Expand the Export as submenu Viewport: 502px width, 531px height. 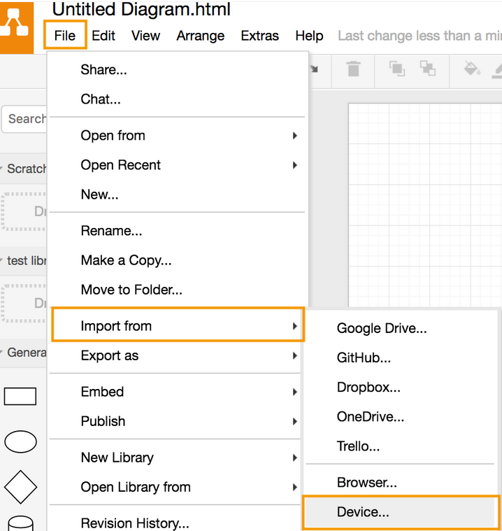pyautogui.click(x=177, y=355)
